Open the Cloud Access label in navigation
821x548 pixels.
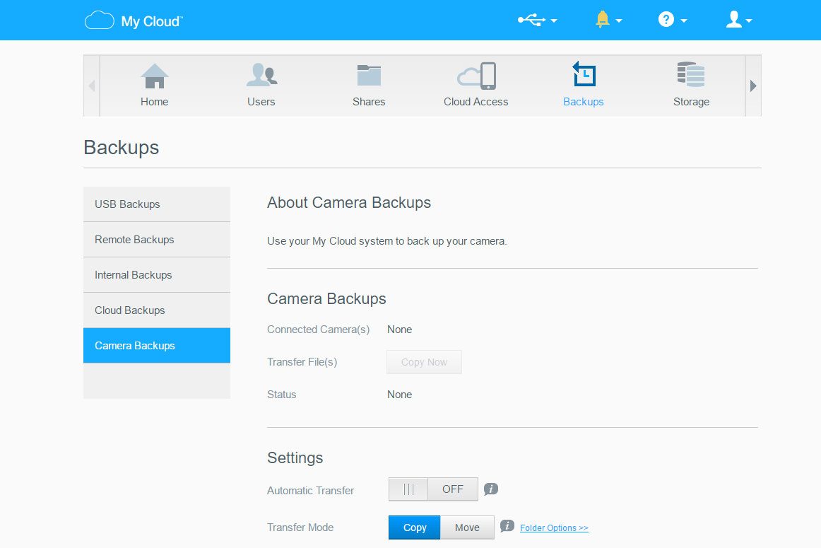tap(476, 102)
